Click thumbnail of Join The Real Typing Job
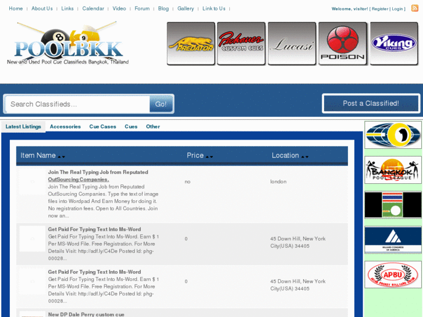423x317 pixels. coord(33,182)
